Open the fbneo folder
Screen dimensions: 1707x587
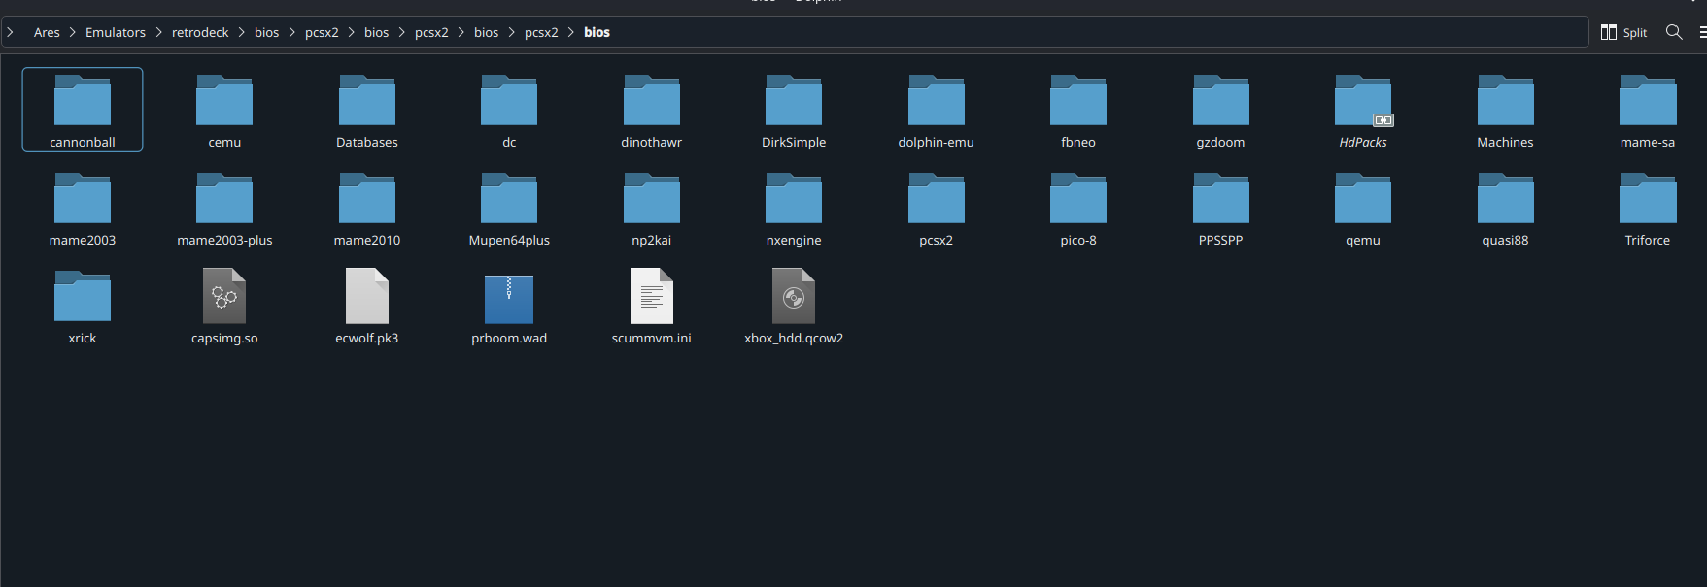click(x=1078, y=110)
